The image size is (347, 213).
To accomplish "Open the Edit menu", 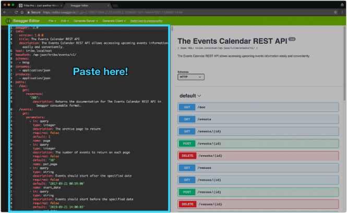I will click(x=65, y=21).
